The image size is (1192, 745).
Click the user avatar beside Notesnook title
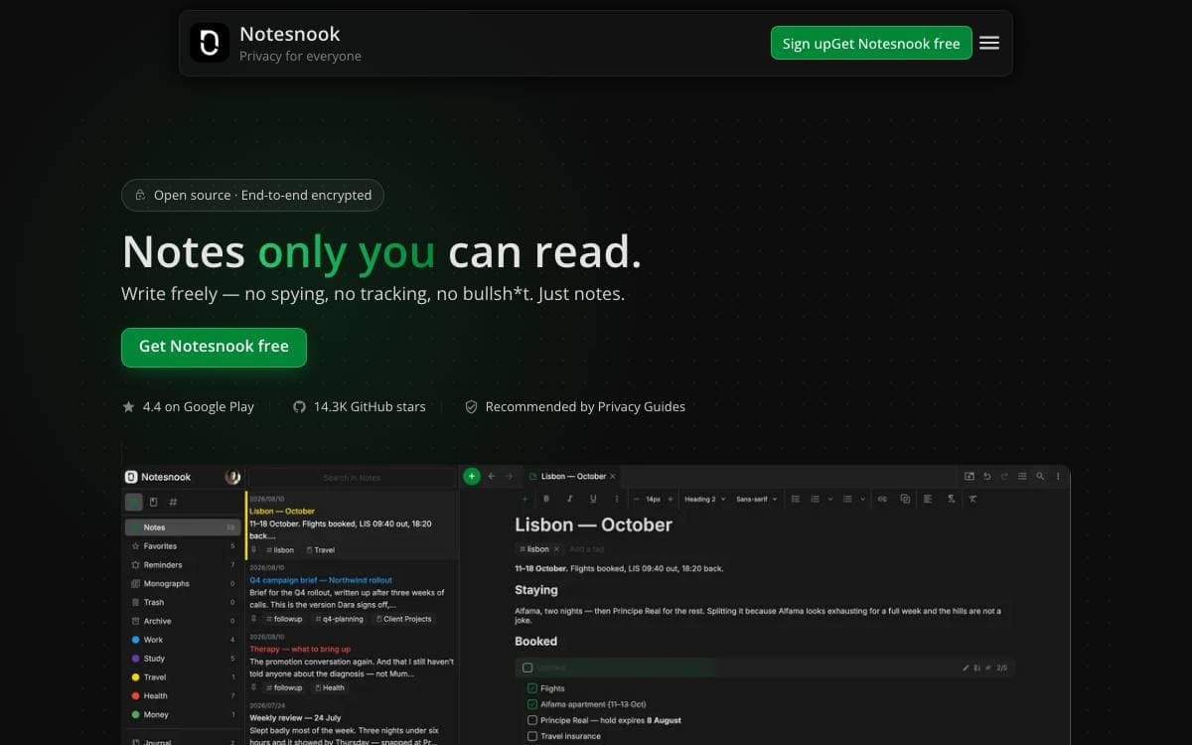pos(232,477)
